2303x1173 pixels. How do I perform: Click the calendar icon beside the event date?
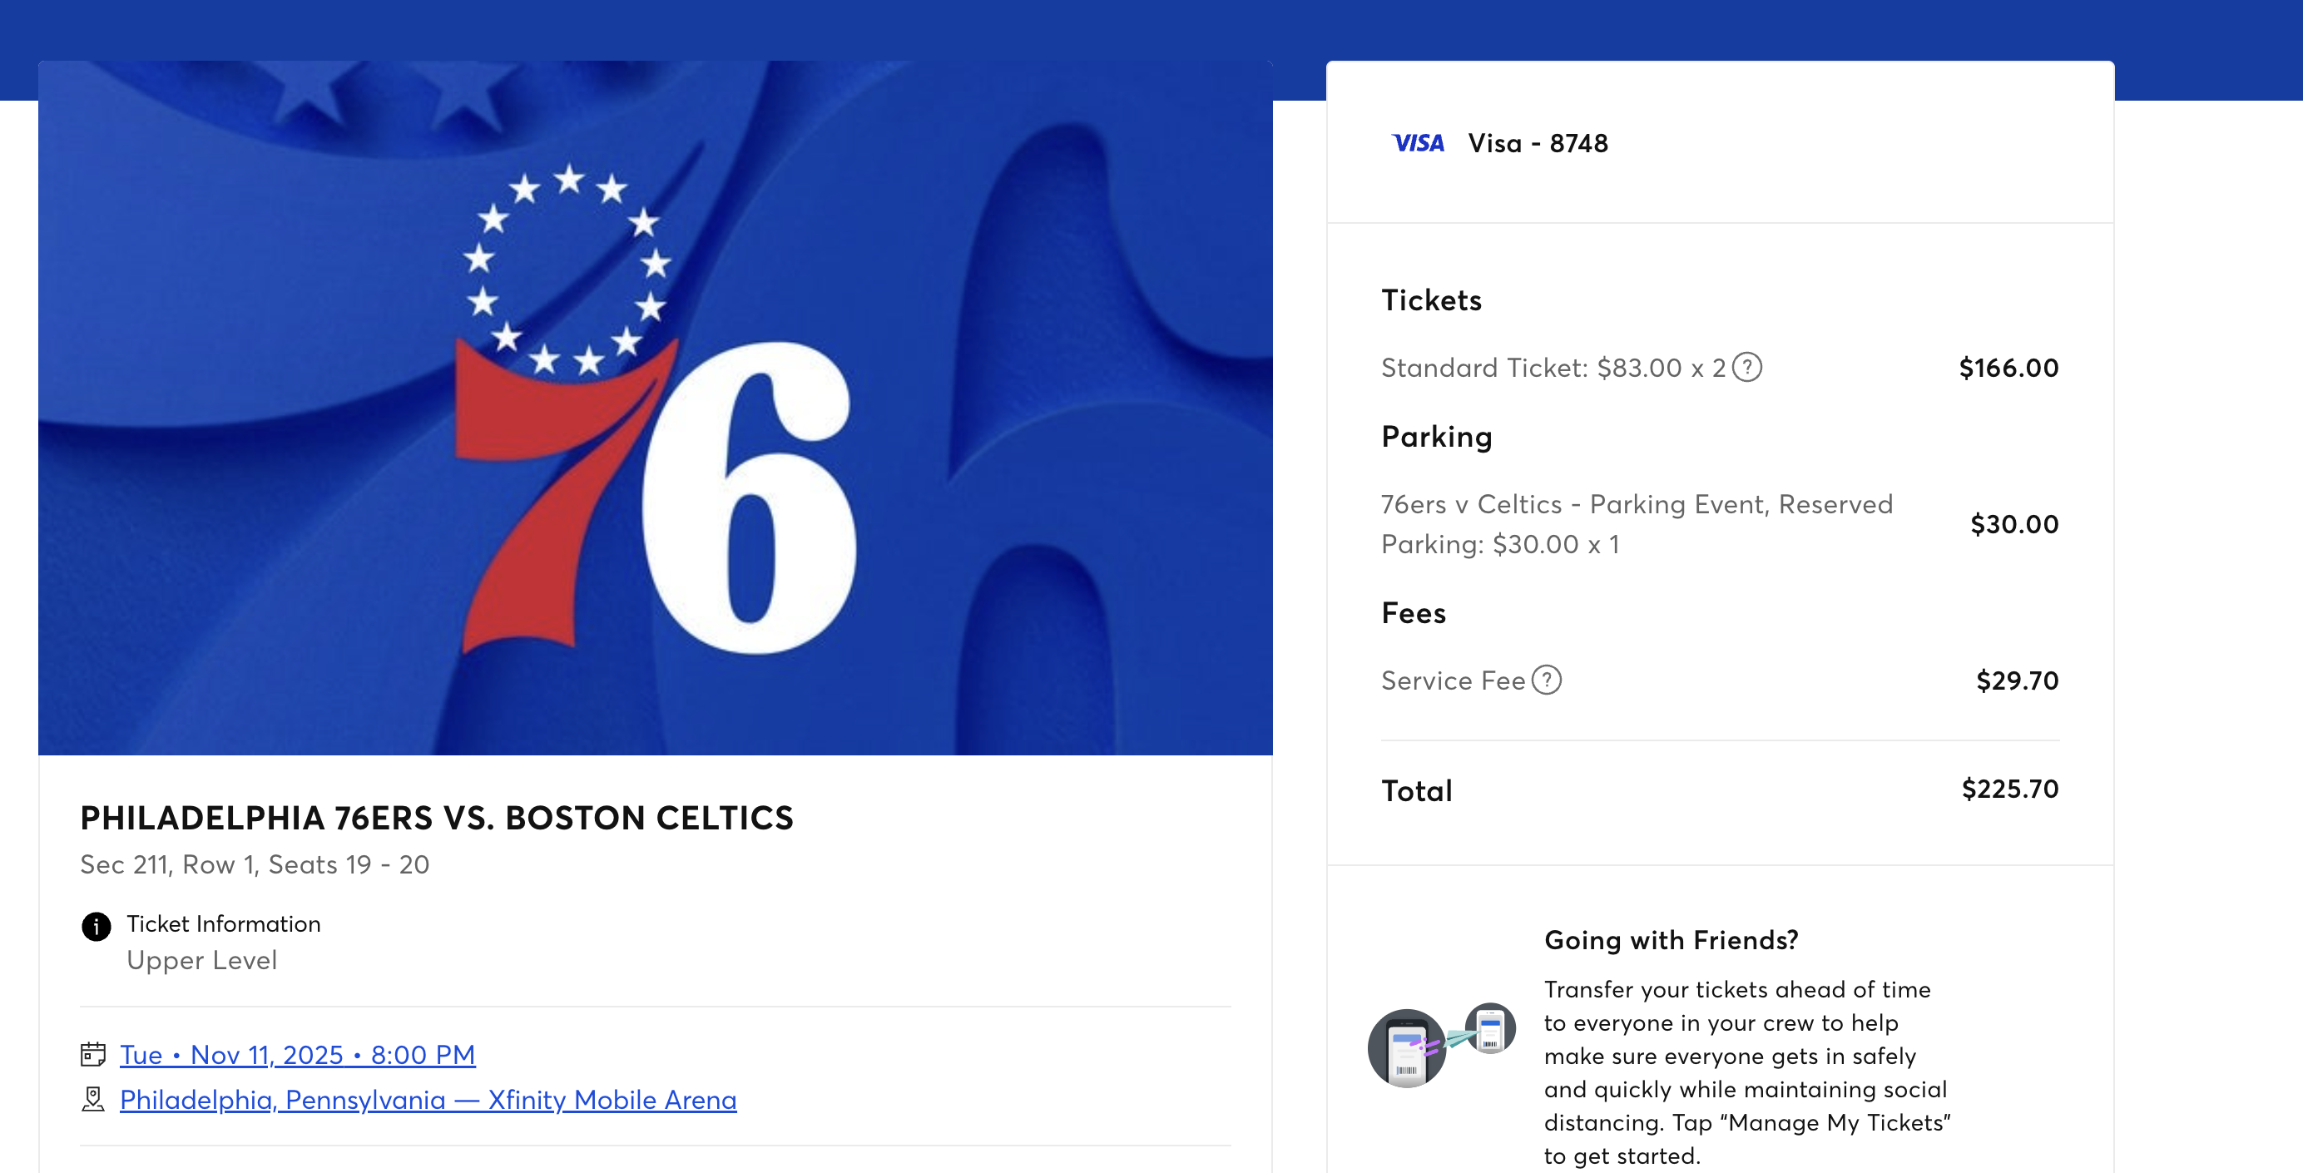click(x=93, y=1054)
